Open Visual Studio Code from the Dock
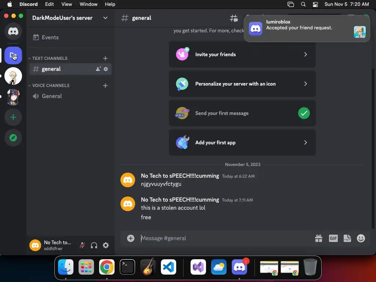 [x=169, y=267]
